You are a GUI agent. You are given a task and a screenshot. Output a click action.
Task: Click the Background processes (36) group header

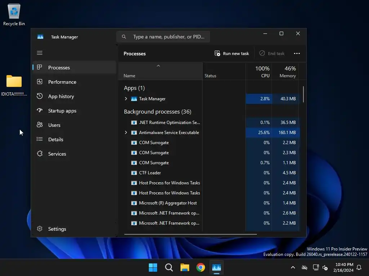tap(157, 112)
